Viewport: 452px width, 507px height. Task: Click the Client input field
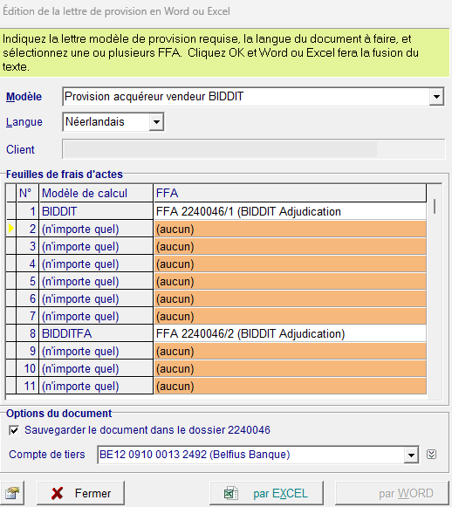pyautogui.click(x=253, y=149)
